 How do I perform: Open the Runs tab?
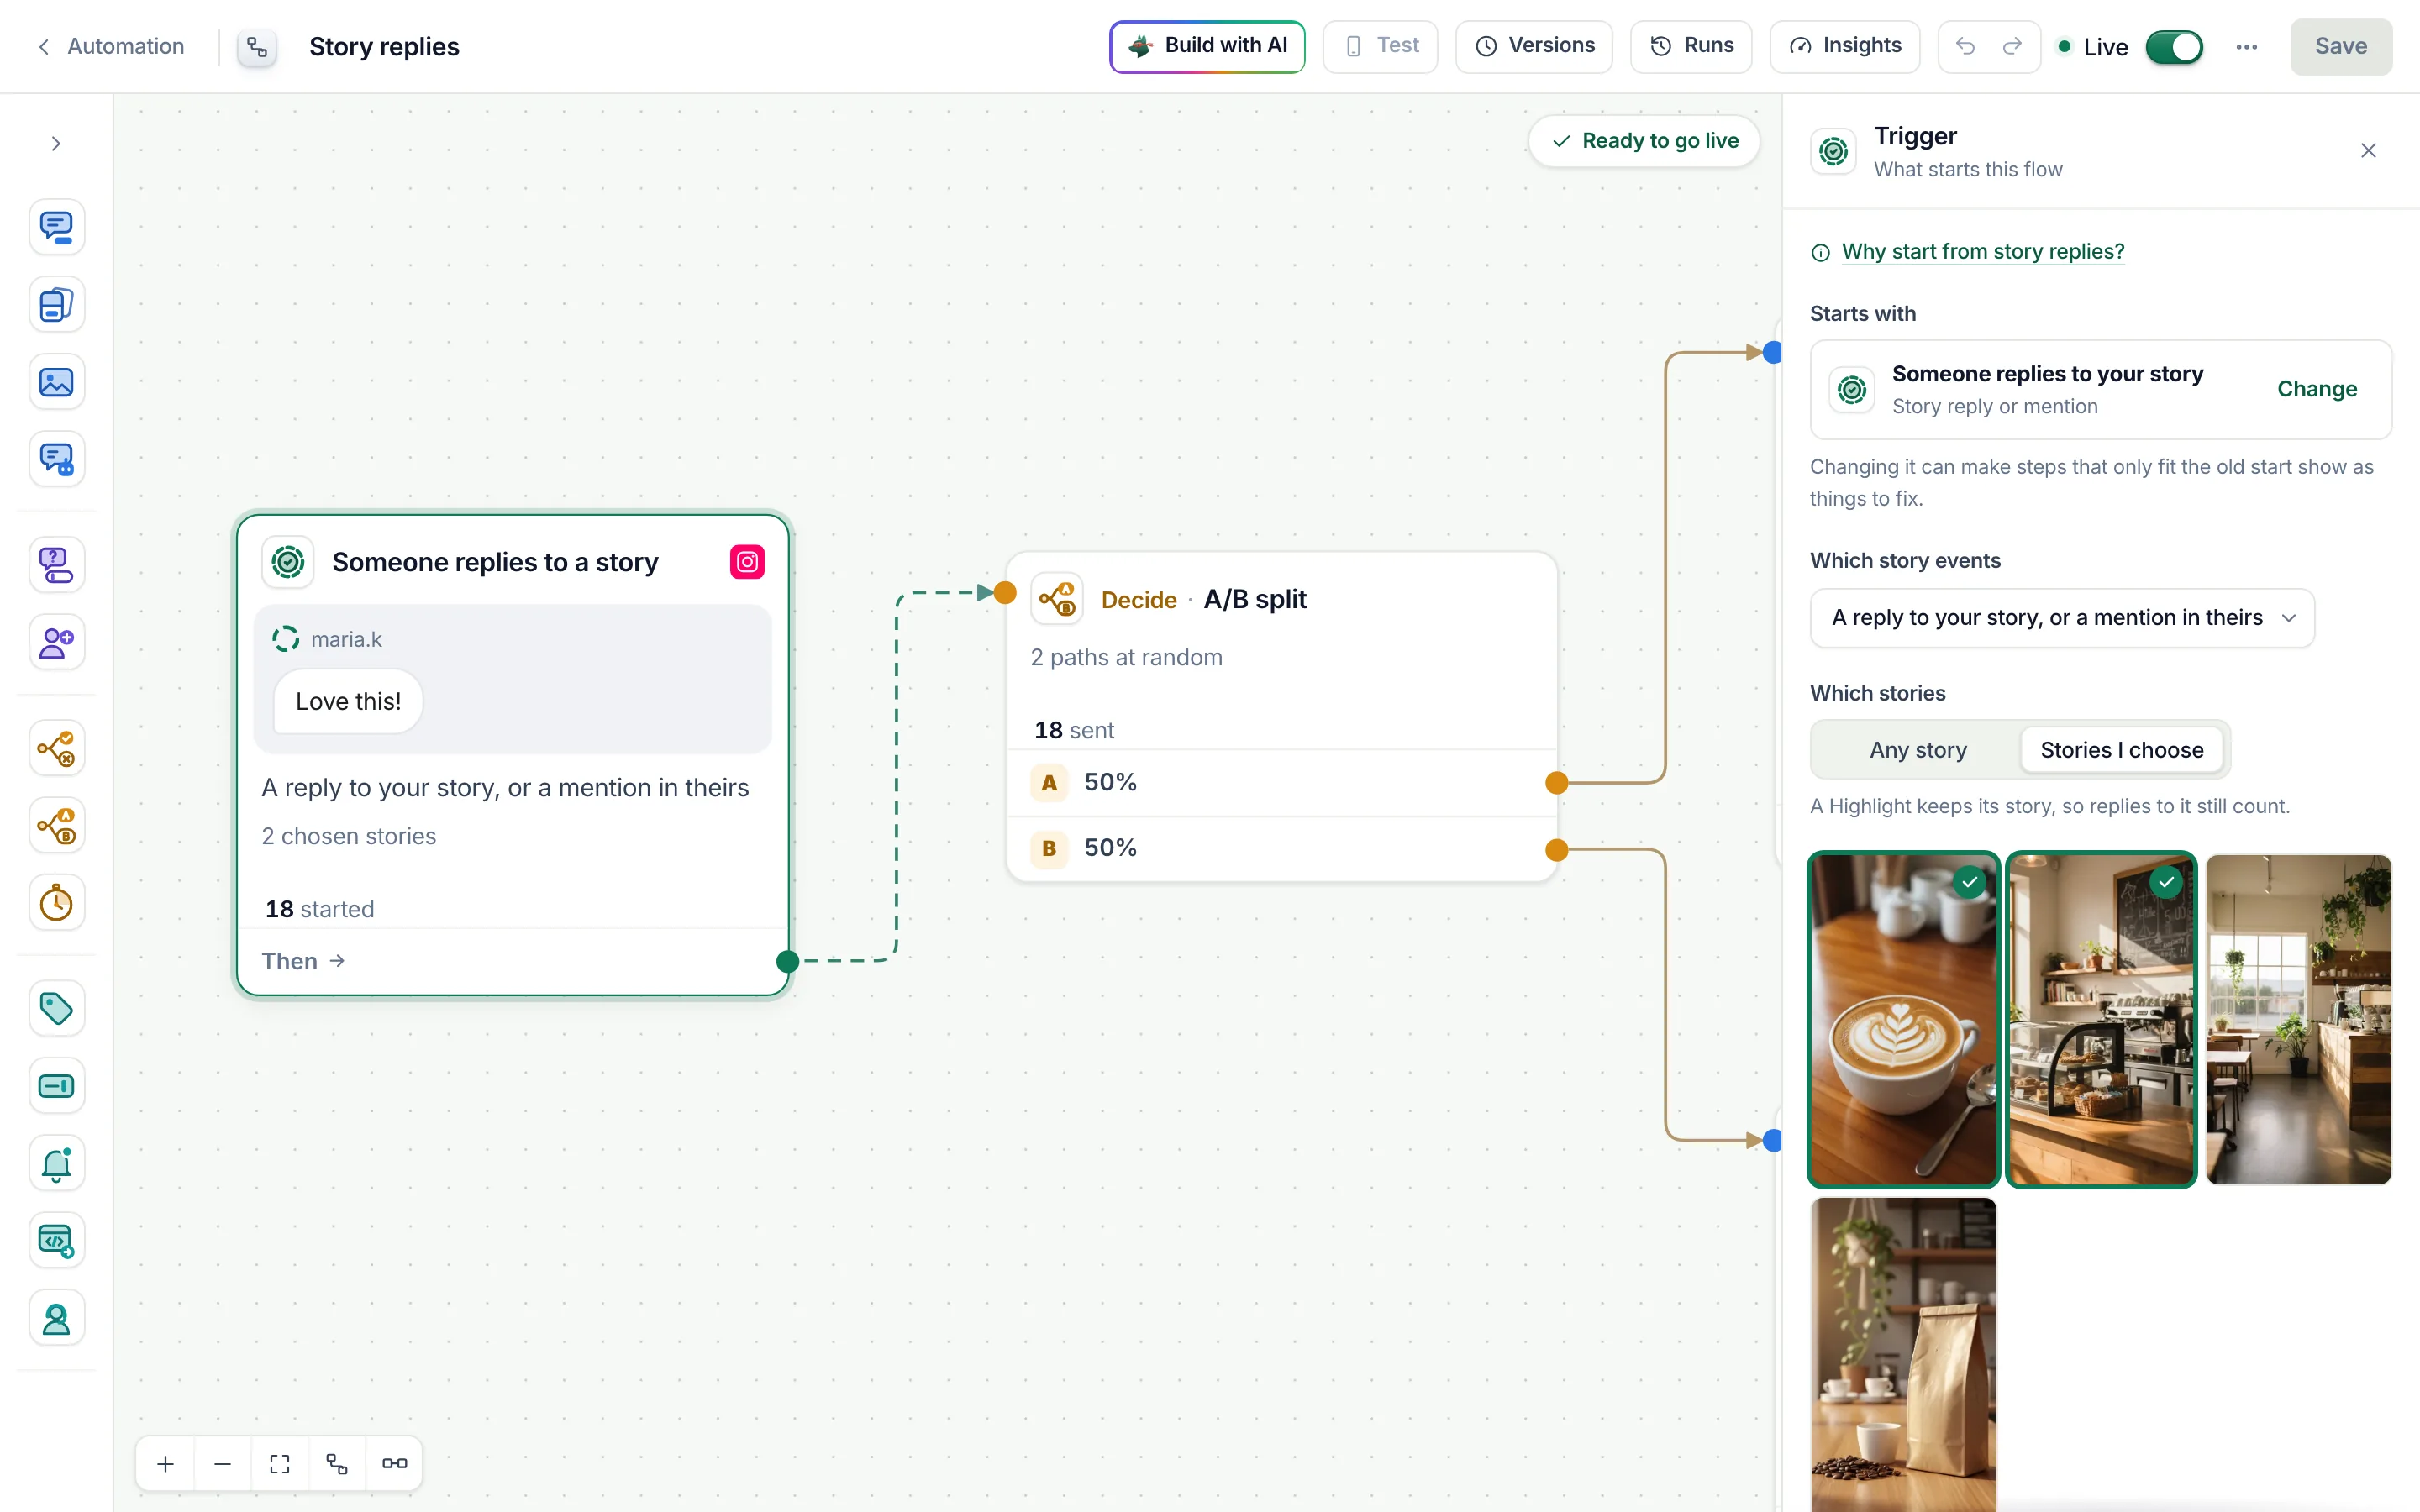(1691, 46)
